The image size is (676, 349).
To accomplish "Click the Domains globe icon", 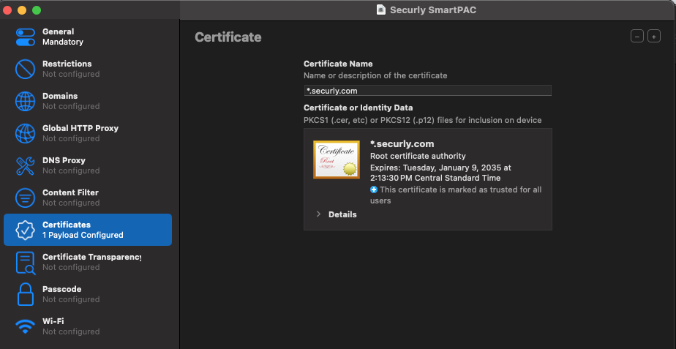I will 26,102.
